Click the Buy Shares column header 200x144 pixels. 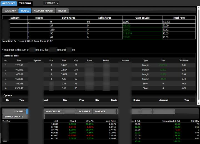point(69,18)
